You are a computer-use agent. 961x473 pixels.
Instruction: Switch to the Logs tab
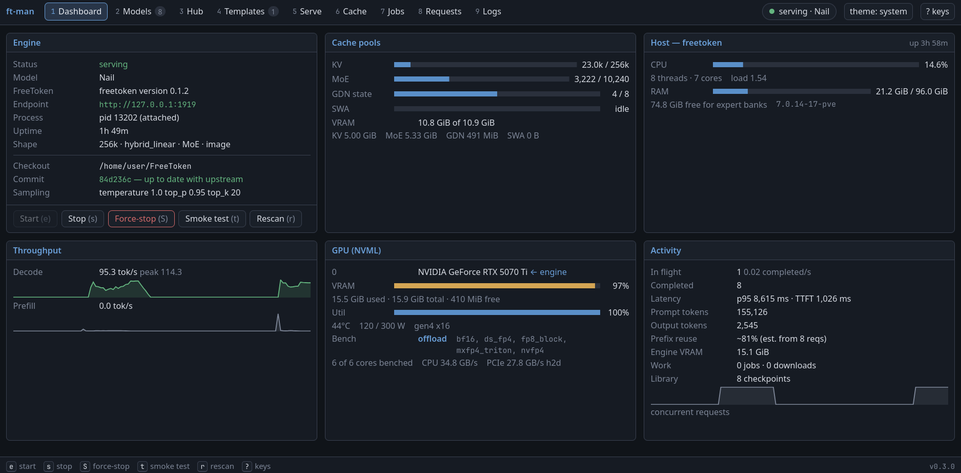click(488, 11)
